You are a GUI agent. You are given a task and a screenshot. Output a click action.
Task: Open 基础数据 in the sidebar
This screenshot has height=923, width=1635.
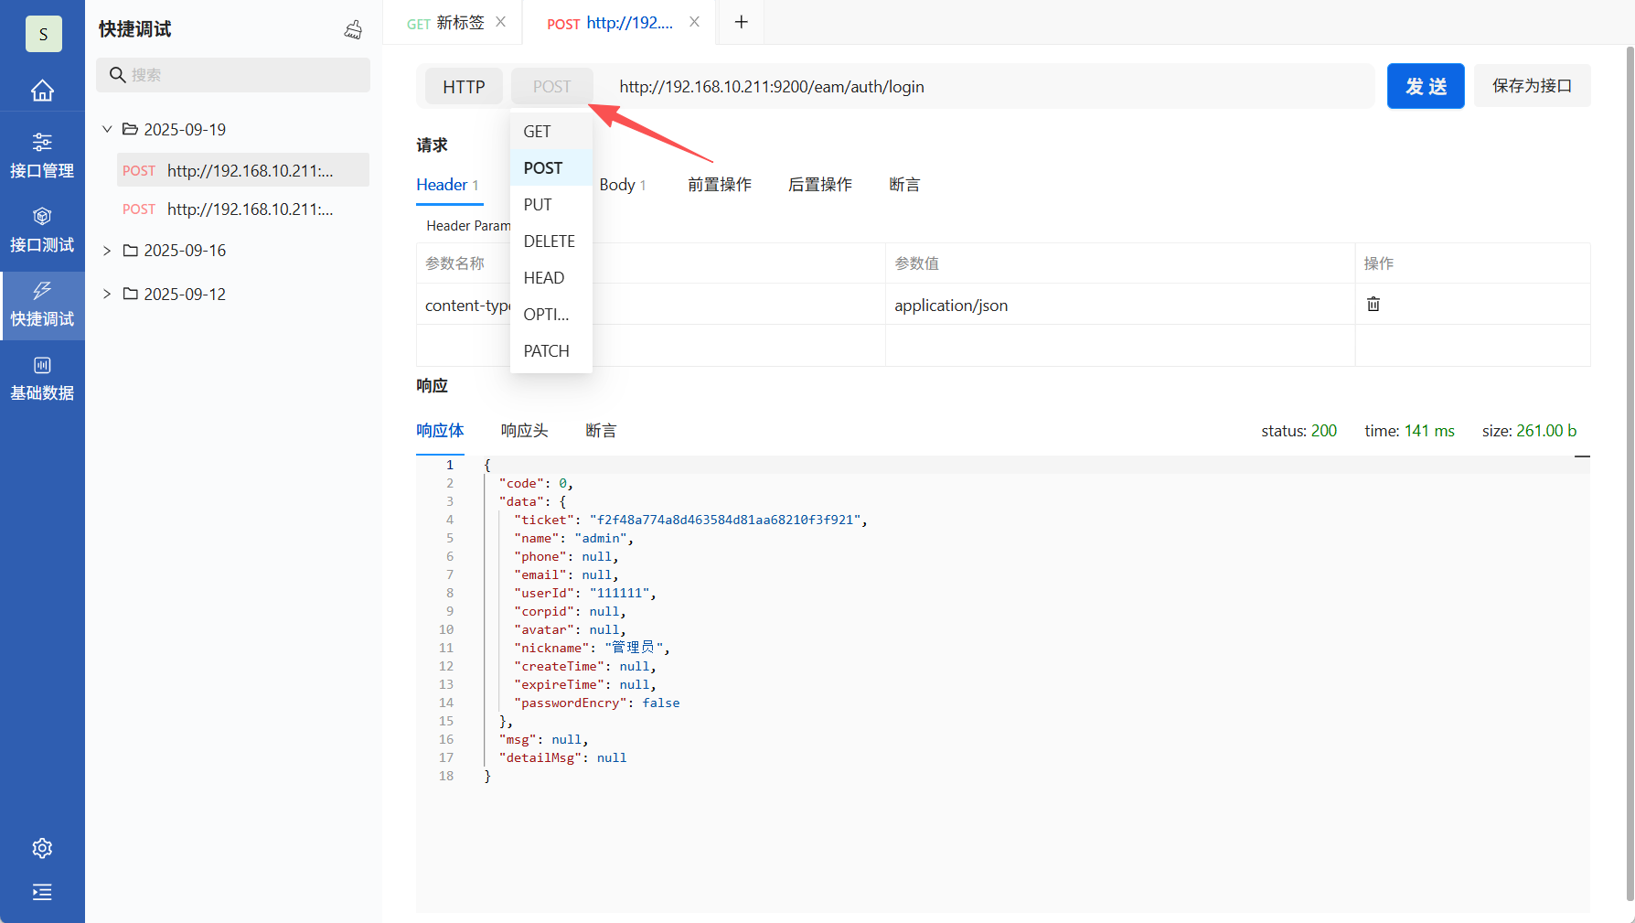click(x=42, y=380)
